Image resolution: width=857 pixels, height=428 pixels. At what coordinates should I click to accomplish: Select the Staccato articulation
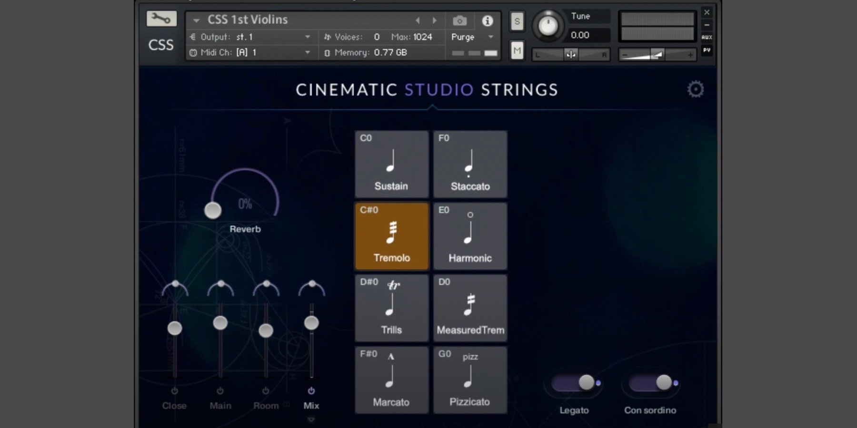click(x=470, y=165)
